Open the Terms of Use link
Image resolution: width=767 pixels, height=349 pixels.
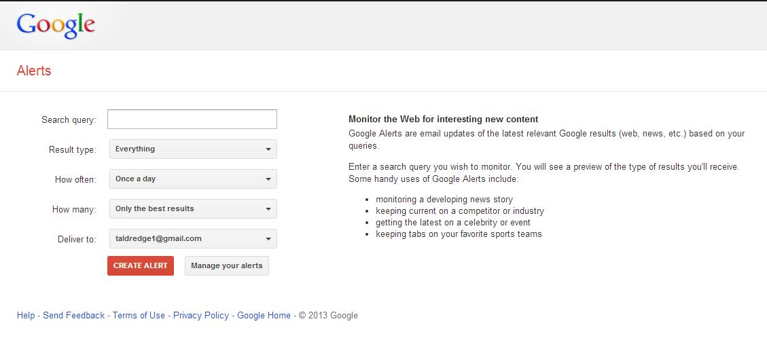click(x=139, y=315)
